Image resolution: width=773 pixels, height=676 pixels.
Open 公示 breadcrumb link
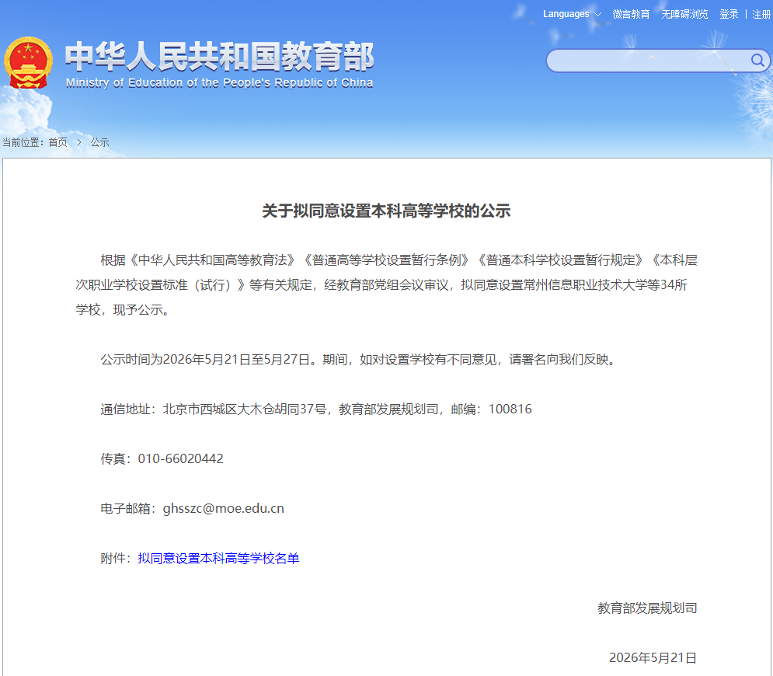click(x=99, y=142)
